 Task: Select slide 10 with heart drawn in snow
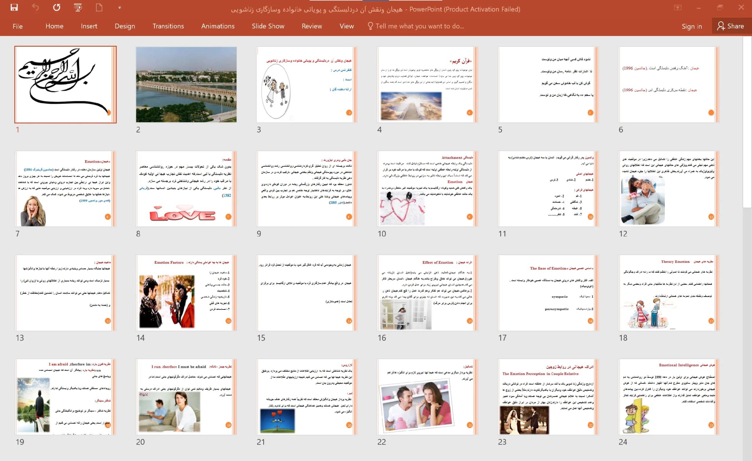[x=427, y=189]
